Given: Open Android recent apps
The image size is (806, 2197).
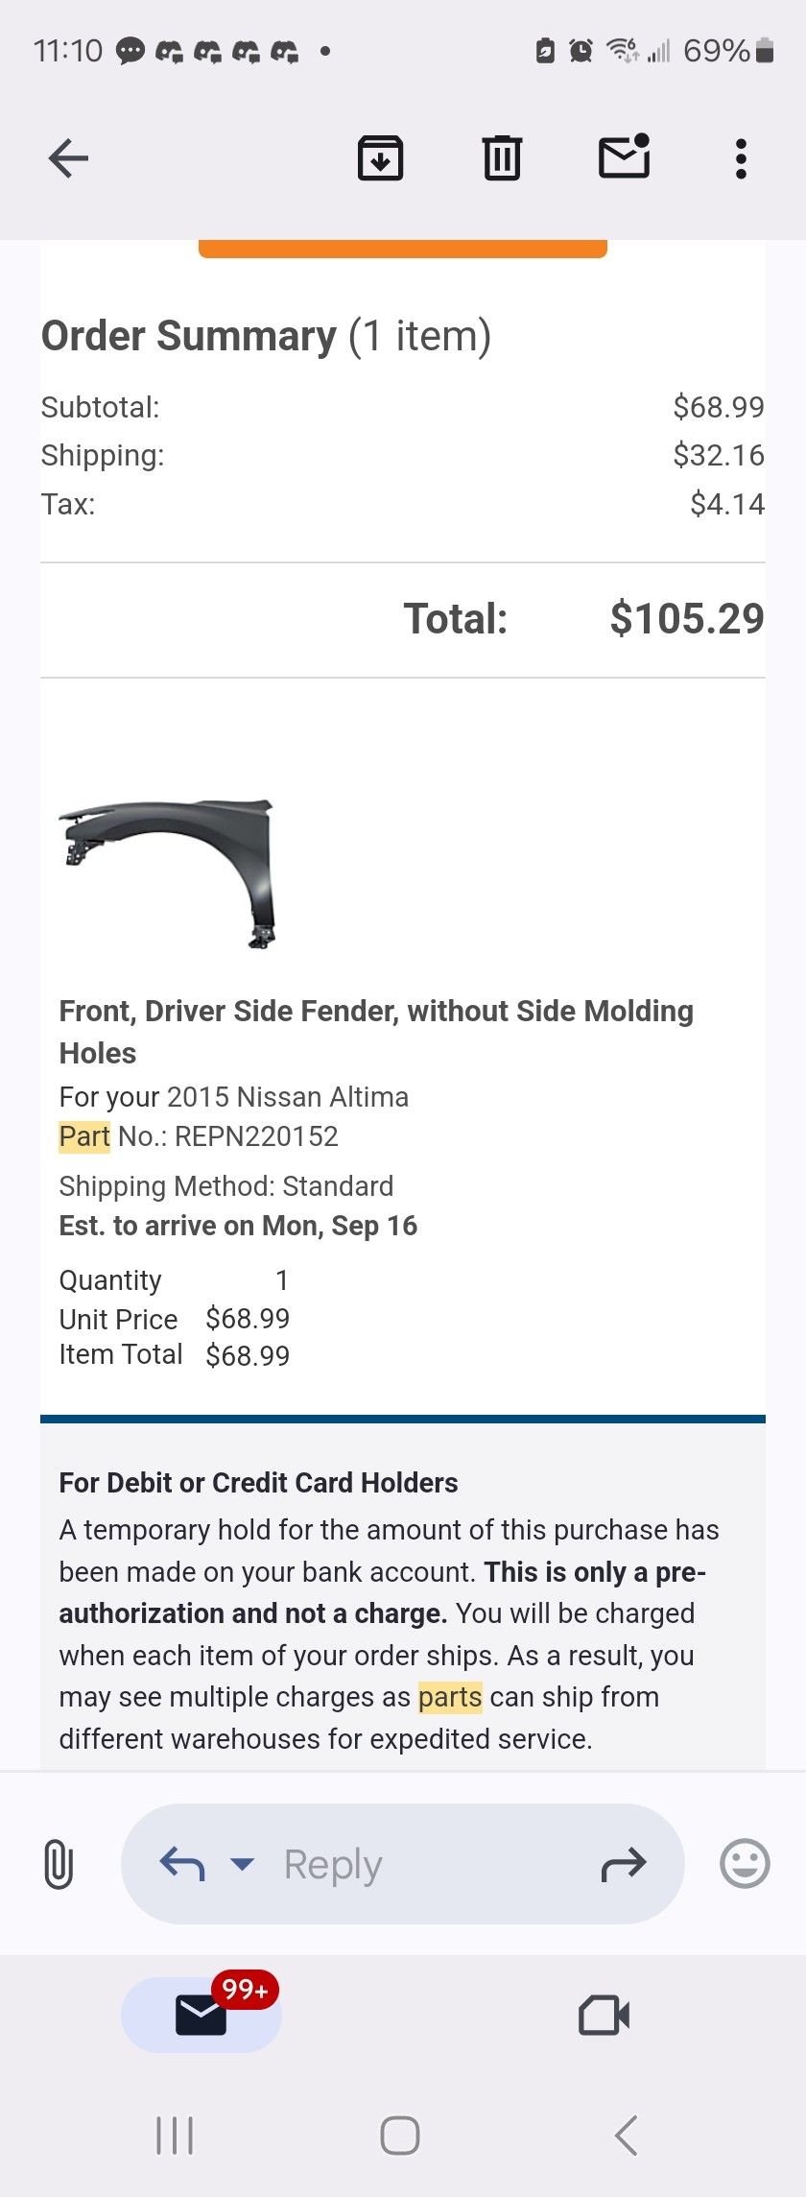Looking at the screenshot, I should pos(175,2136).
